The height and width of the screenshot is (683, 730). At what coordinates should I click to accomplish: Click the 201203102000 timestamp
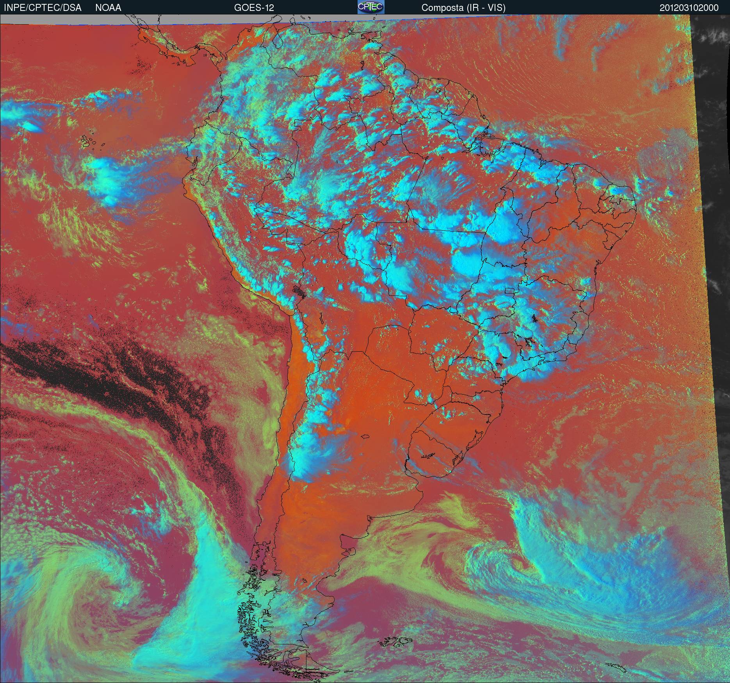coord(689,8)
